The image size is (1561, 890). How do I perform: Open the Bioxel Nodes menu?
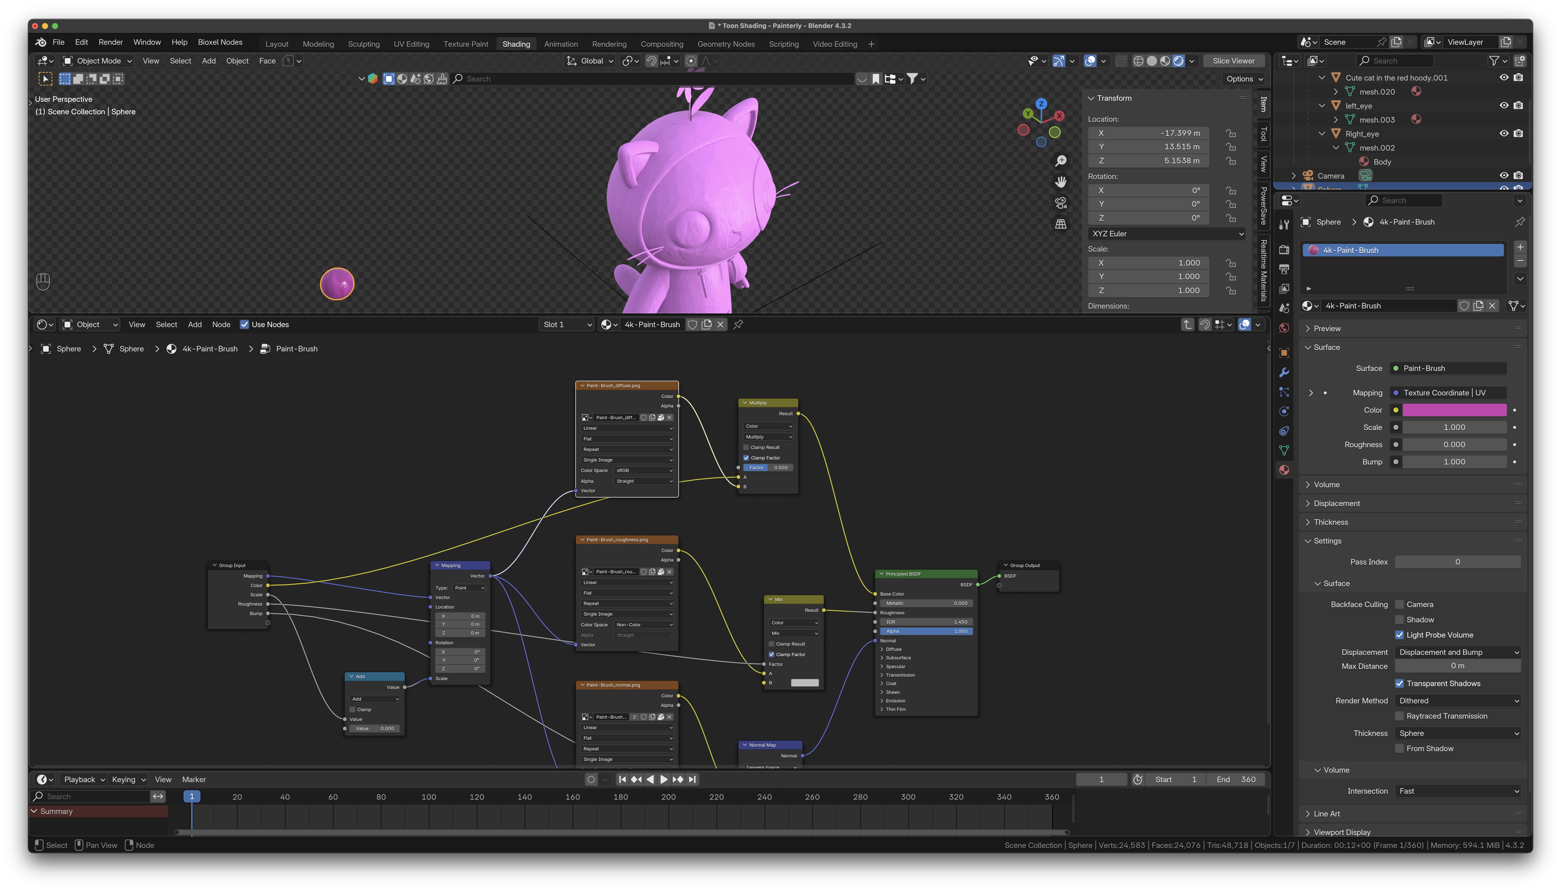point(220,42)
